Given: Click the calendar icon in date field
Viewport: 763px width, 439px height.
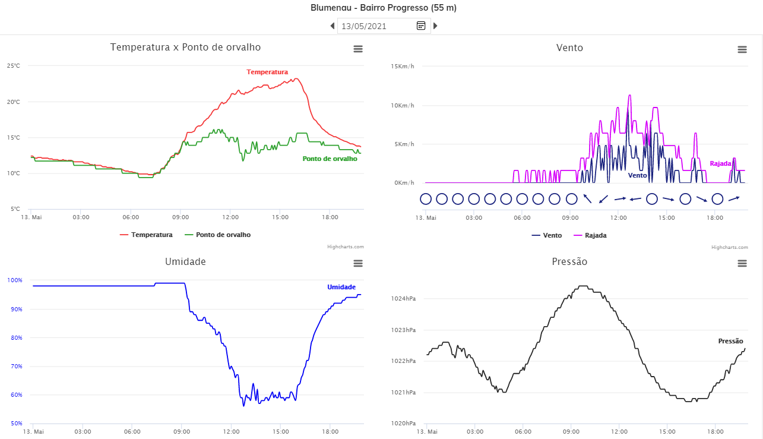Looking at the screenshot, I should pyautogui.click(x=421, y=26).
